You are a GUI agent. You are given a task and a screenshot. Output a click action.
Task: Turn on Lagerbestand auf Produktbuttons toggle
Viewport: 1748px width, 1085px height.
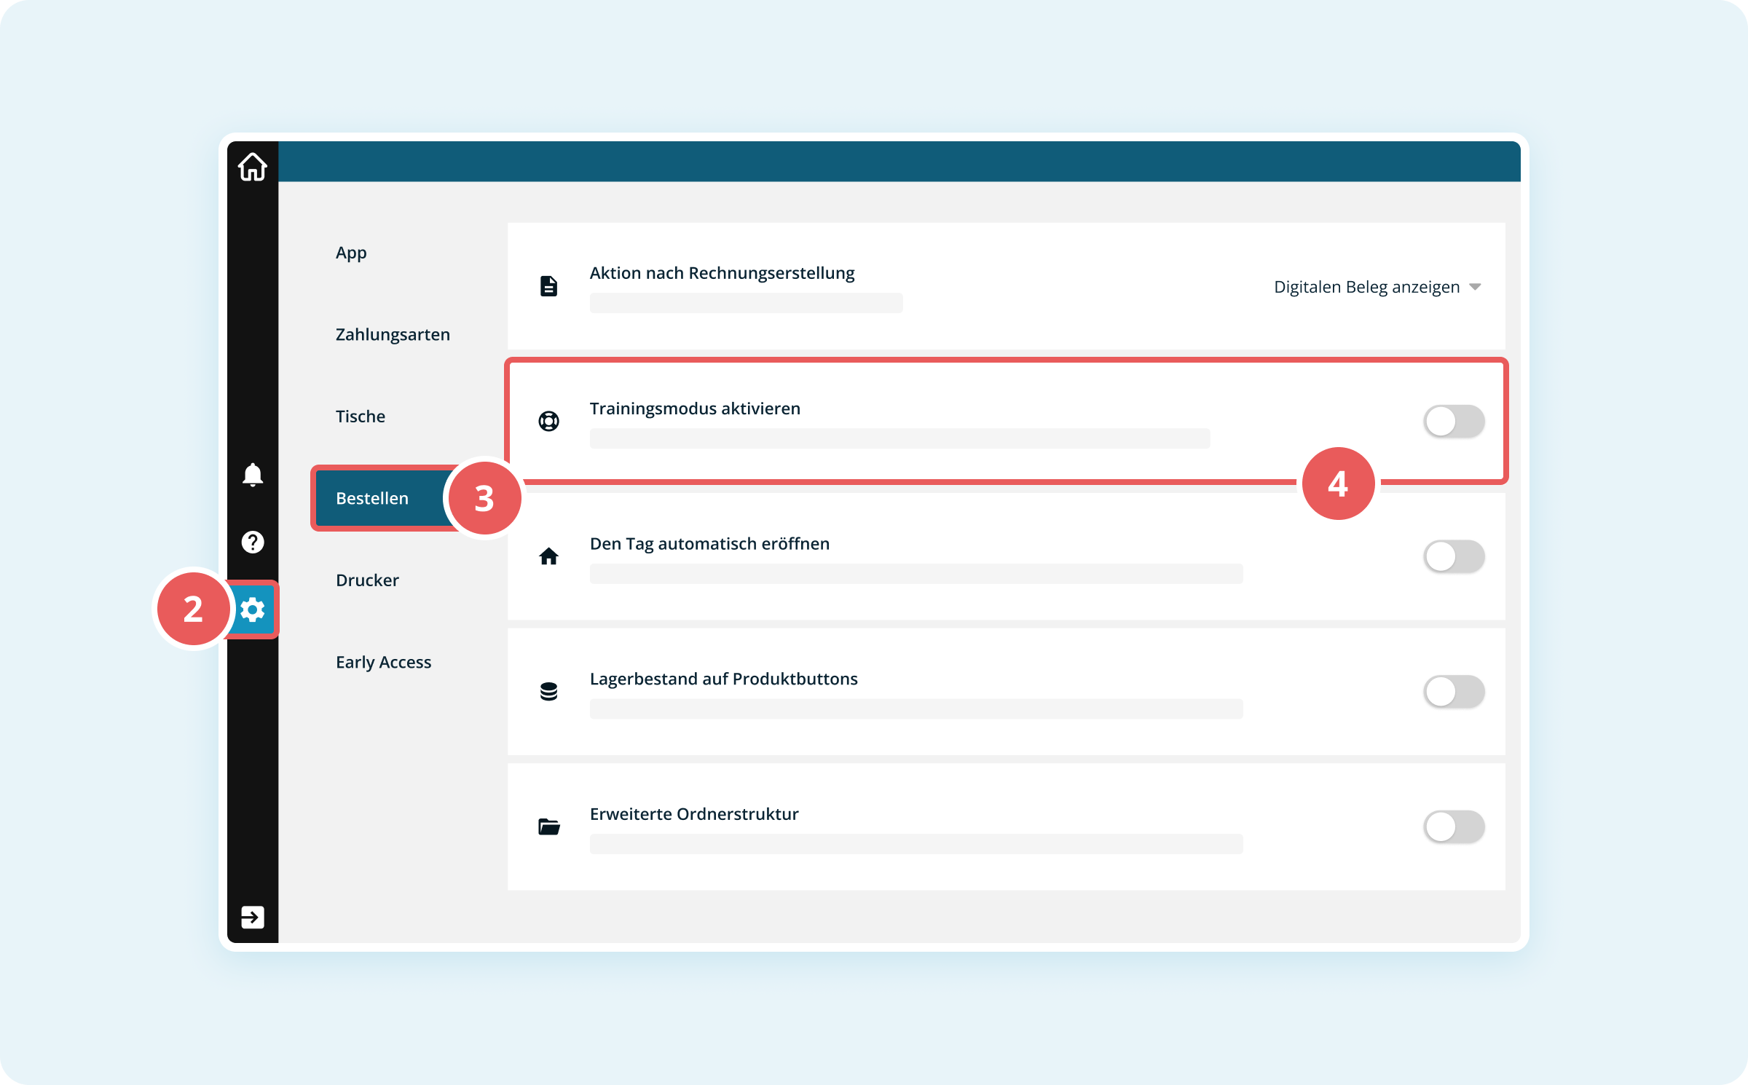1453,691
